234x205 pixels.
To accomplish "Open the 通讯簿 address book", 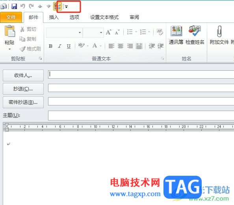I will pos(176,35).
